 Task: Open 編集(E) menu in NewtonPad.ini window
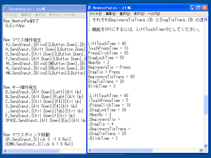click(111, 14)
